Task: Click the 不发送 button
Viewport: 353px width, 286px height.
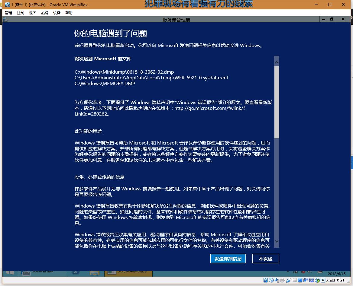Action: (266, 259)
